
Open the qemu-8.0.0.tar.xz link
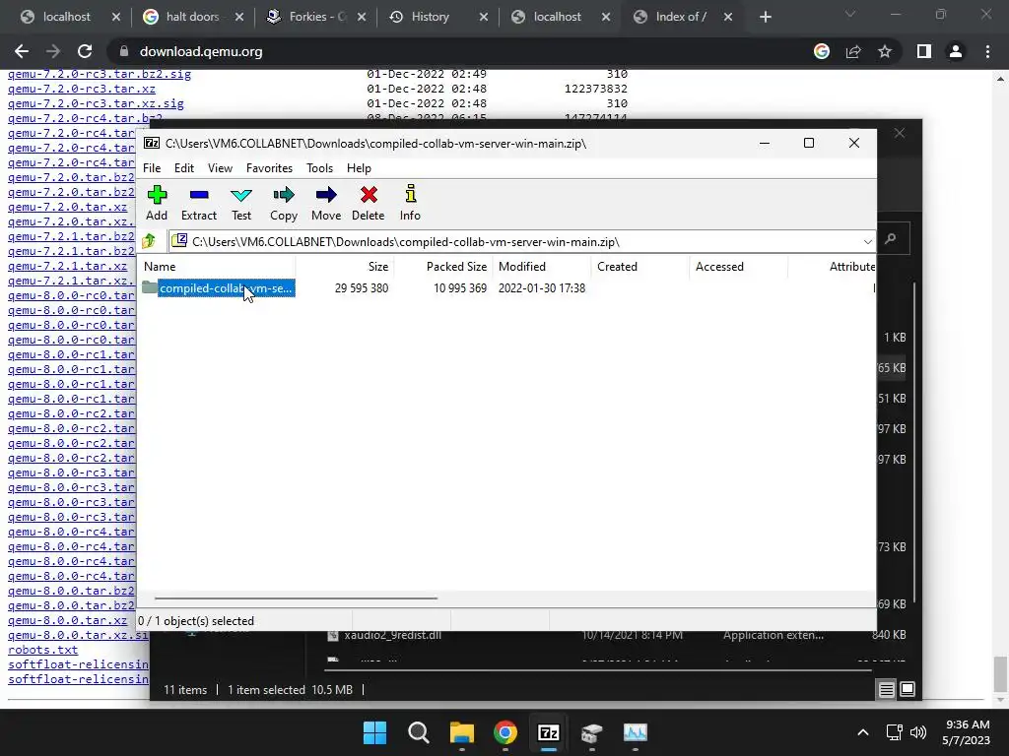point(67,620)
